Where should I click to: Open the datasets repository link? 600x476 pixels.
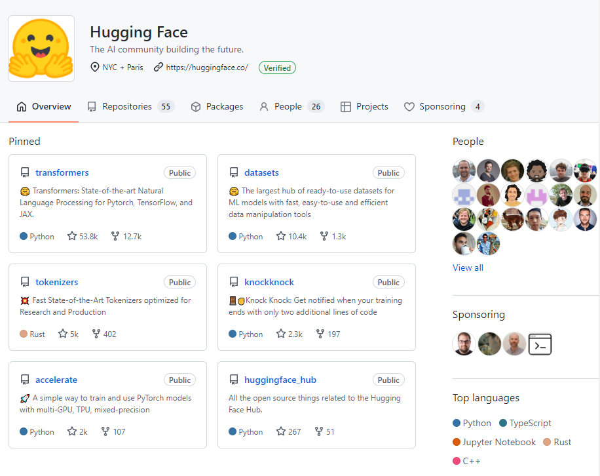261,172
